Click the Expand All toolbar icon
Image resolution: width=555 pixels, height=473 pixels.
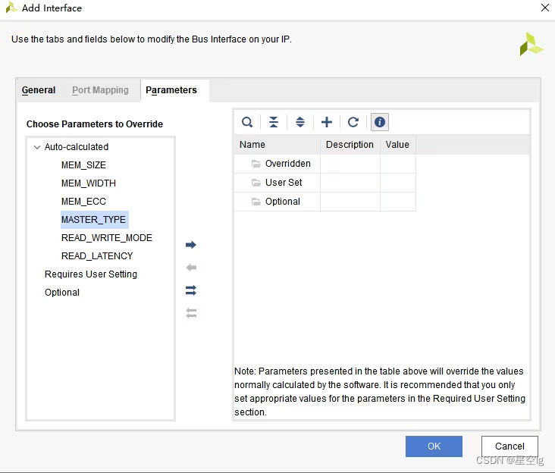point(300,122)
